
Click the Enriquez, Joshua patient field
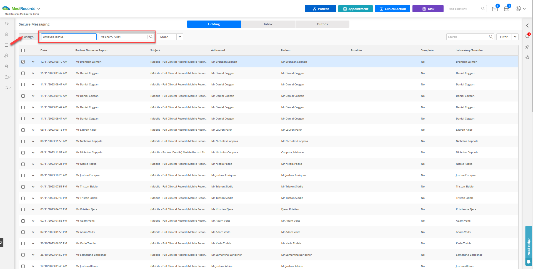click(69, 37)
